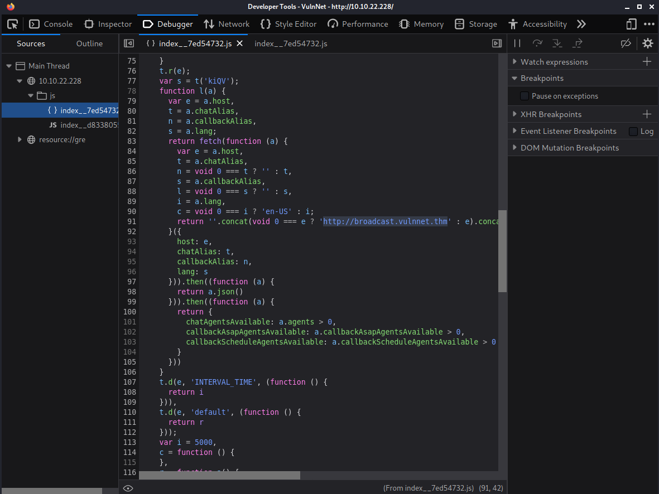Click the editor horizontal scrollbar thumb
Viewport: 659px width, 494px height.
220,475
